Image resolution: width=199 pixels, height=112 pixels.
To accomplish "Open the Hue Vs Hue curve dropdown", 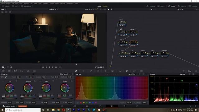I will click(x=132, y=74).
